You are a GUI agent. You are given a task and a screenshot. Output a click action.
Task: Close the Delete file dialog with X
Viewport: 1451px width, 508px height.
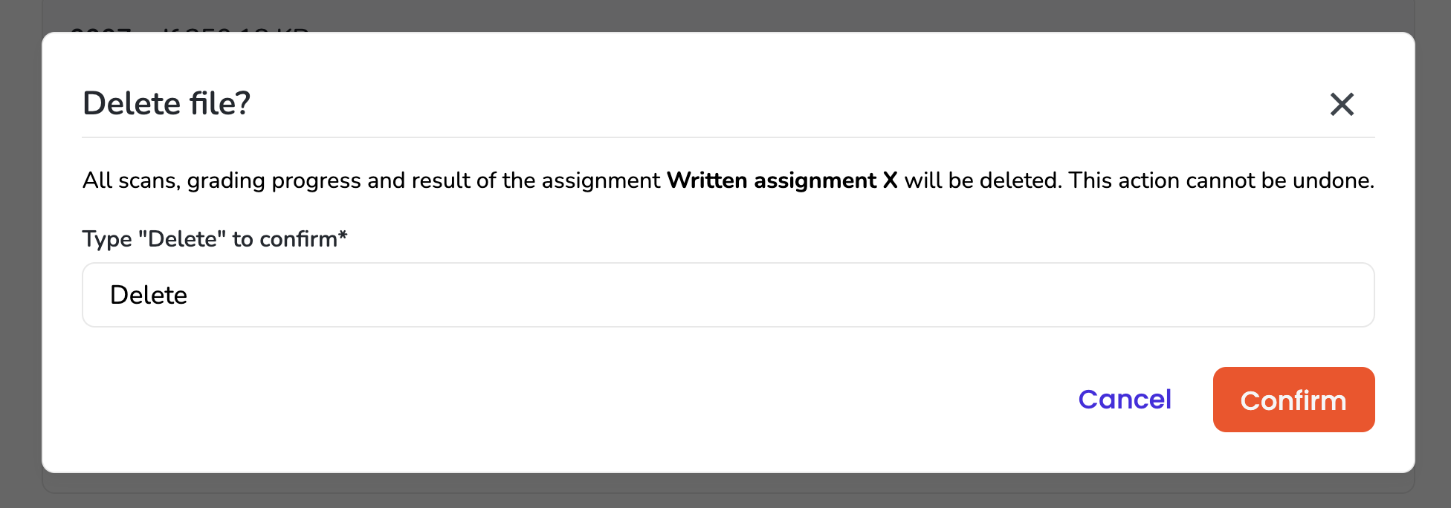[1342, 104]
